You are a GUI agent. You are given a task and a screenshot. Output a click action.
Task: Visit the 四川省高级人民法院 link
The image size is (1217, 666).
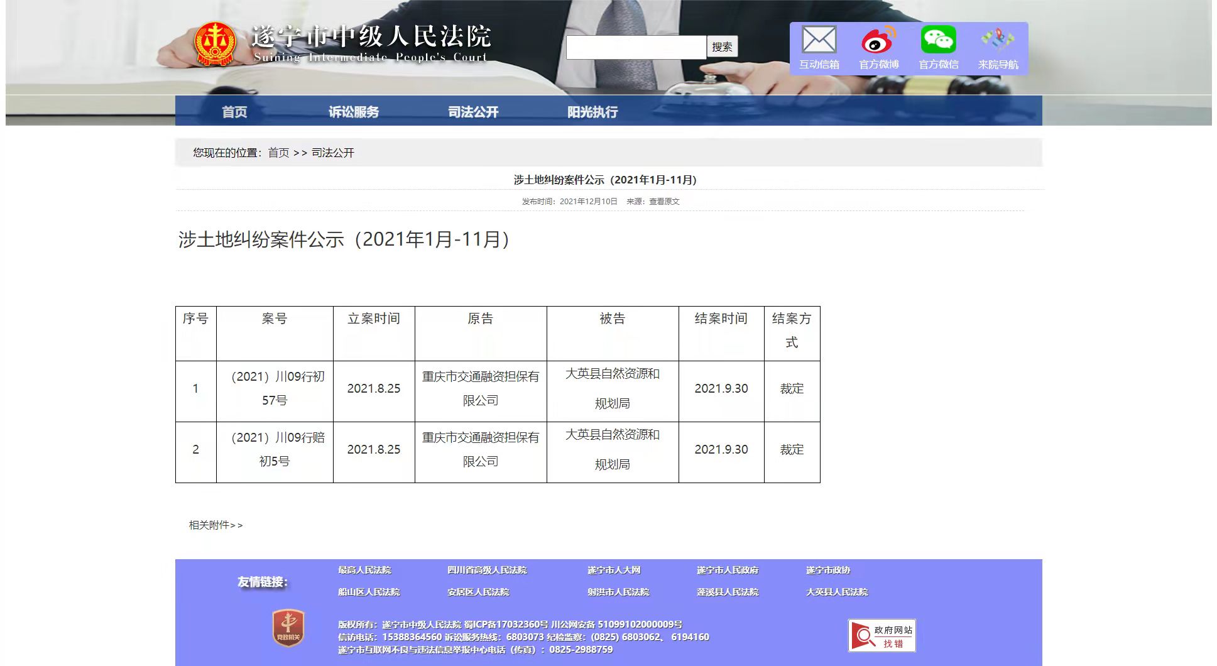(x=487, y=570)
